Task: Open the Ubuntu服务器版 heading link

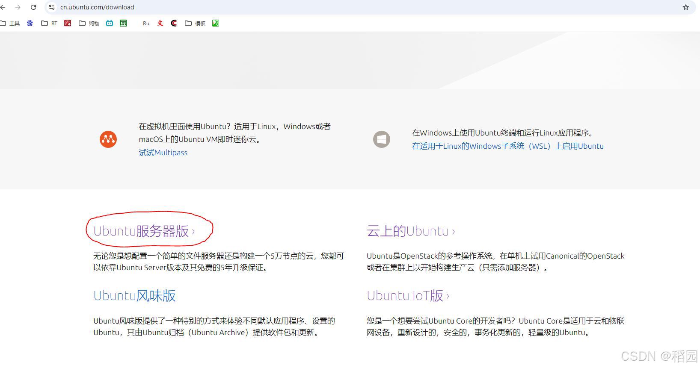Action: click(144, 231)
